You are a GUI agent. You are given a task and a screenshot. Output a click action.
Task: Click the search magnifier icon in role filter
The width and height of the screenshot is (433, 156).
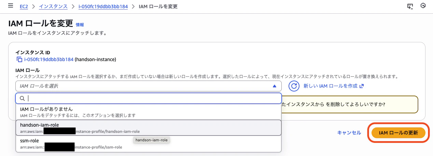click(22, 98)
